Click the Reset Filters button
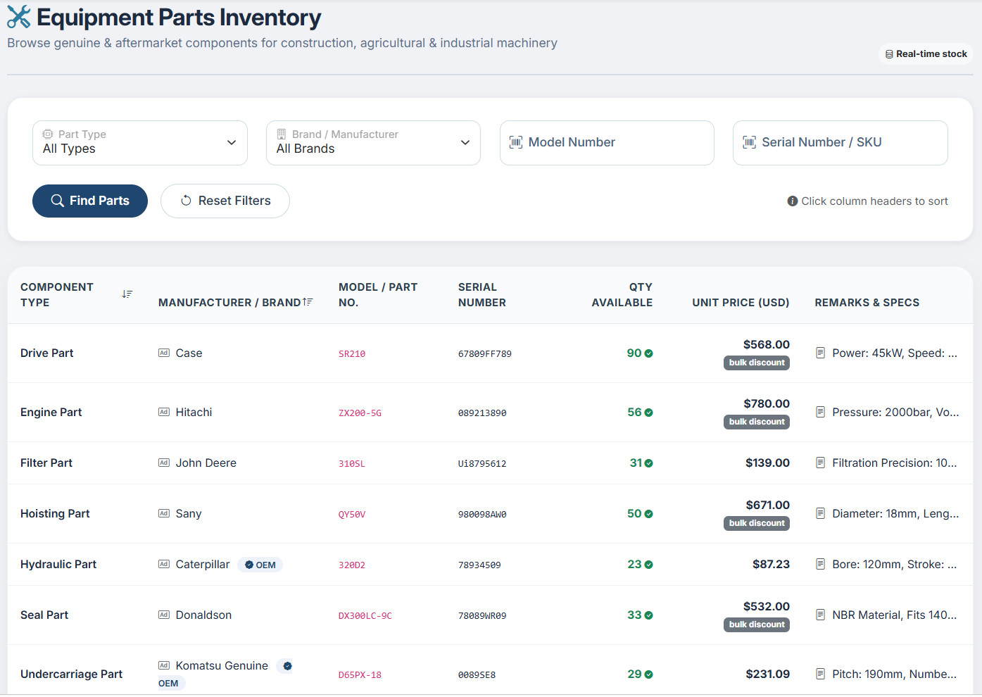Viewport: 982px width, 697px height. [x=225, y=201]
